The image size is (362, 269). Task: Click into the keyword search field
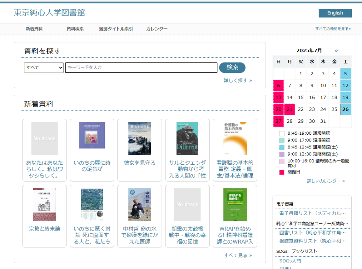coord(141,68)
